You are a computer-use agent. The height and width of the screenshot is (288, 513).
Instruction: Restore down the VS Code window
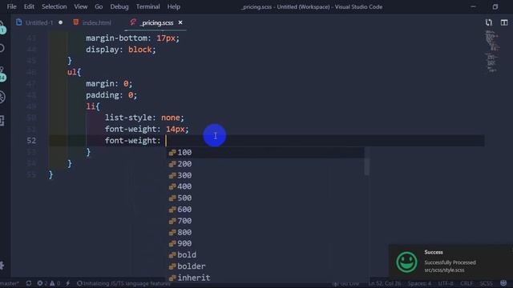click(x=495, y=6)
